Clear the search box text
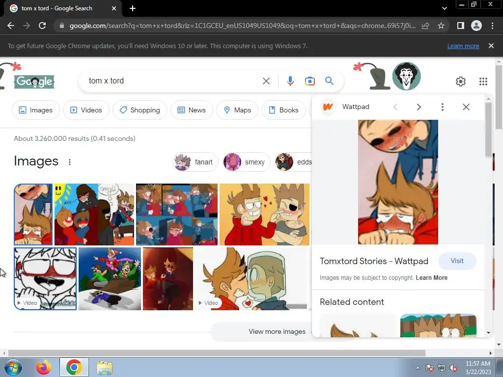 click(x=266, y=81)
